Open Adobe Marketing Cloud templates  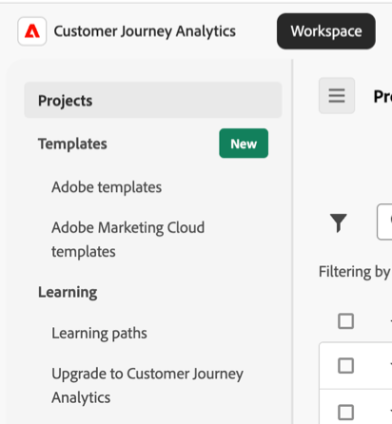click(128, 240)
